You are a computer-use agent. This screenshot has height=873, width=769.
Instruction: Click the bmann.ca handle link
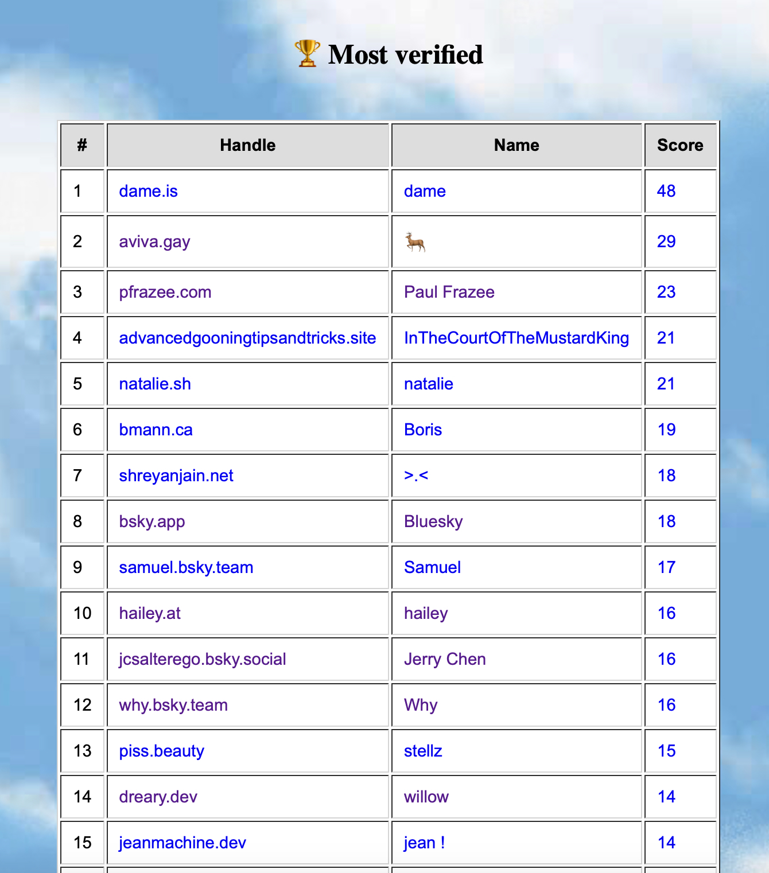click(x=156, y=430)
